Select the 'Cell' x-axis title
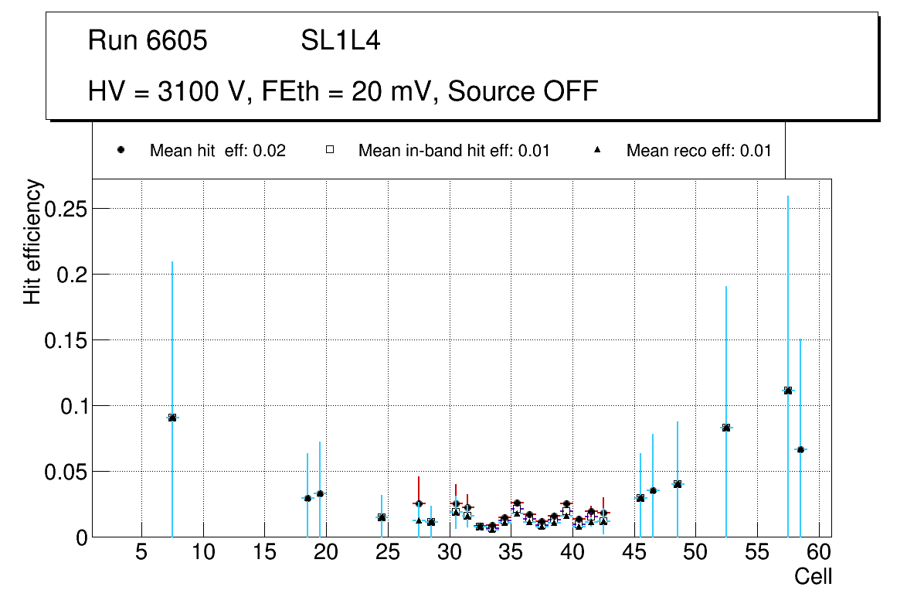The height and width of the screenshot is (597, 924). pos(813,576)
